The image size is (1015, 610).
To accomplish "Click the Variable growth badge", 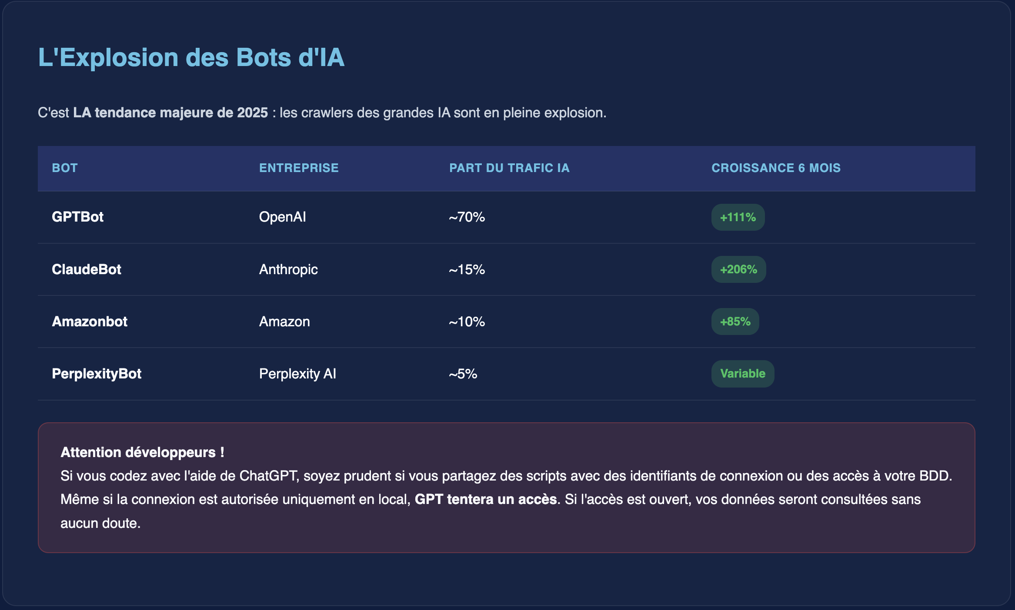I will pos(742,374).
